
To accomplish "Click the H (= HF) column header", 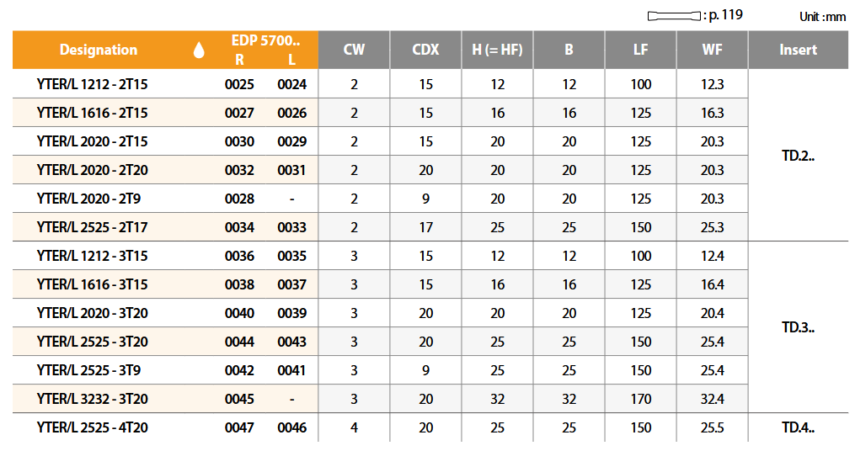I will coord(497,50).
